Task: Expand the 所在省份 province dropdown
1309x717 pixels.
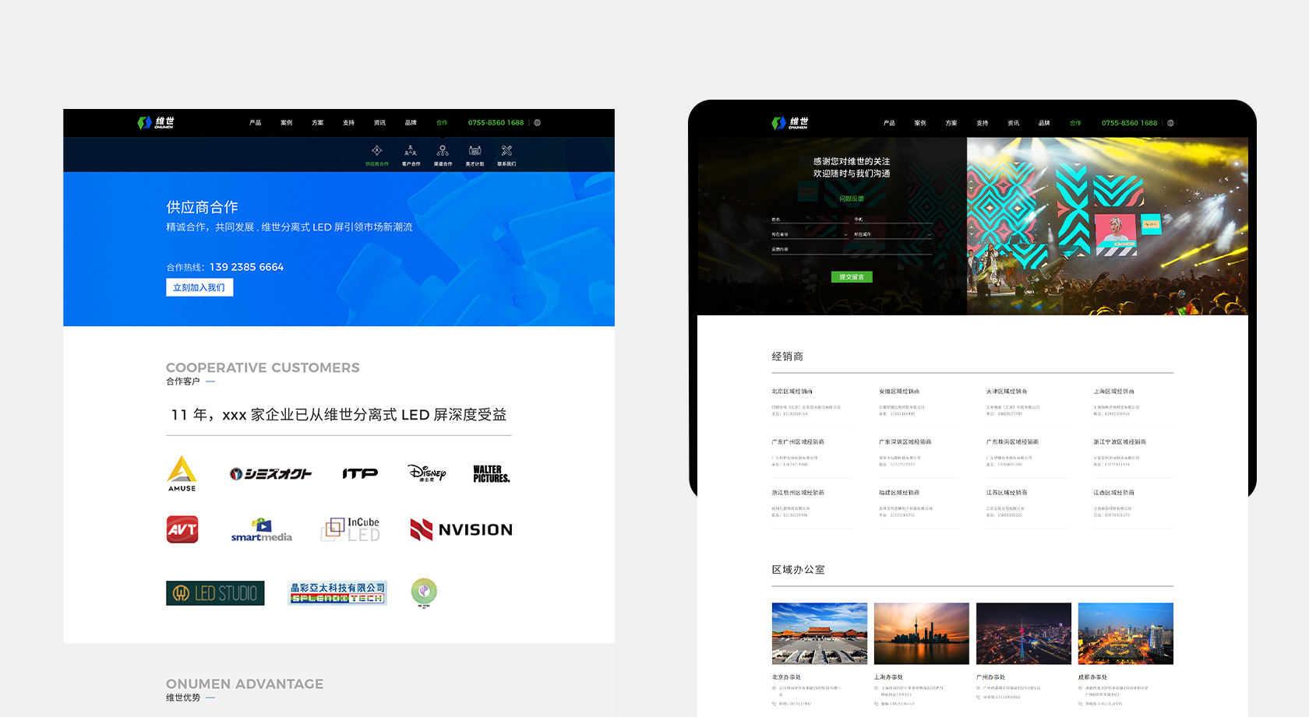Action: tap(809, 234)
